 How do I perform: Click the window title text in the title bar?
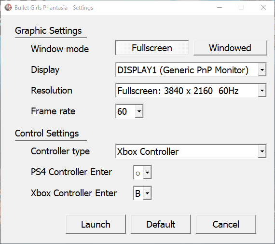54,8
